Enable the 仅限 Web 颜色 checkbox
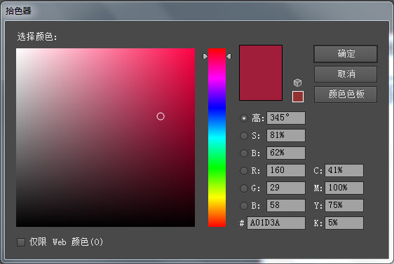394x264 pixels. [21, 242]
